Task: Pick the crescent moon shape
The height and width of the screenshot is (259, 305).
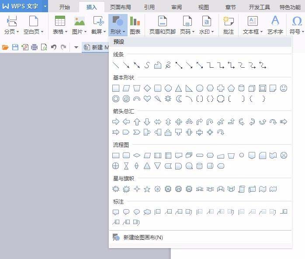Action: coord(179,99)
